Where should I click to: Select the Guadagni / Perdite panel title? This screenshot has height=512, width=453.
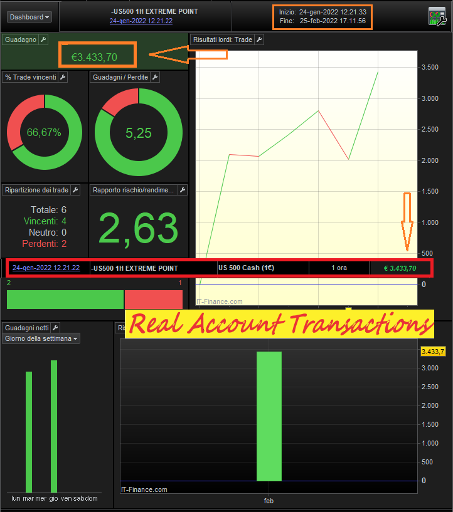120,77
